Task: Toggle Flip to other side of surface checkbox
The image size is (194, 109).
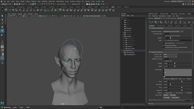Action: (164, 36)
